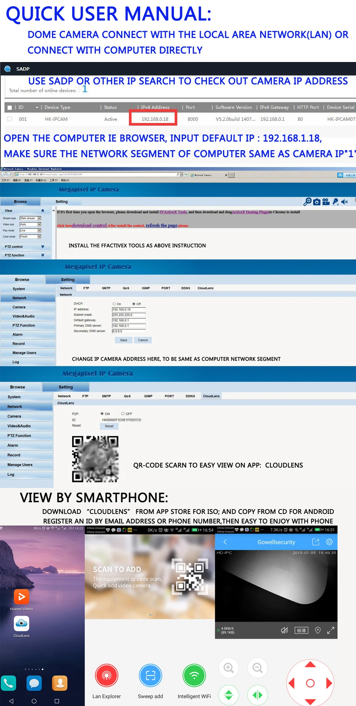Tap the Android back navigation triangle
This screenshot has height=706, width=356.
pyautogui.click(x=11, y=701)
